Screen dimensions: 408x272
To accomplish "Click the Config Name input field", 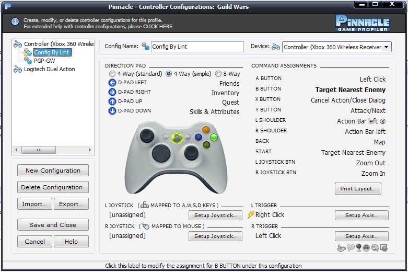I will pos(197,47).
